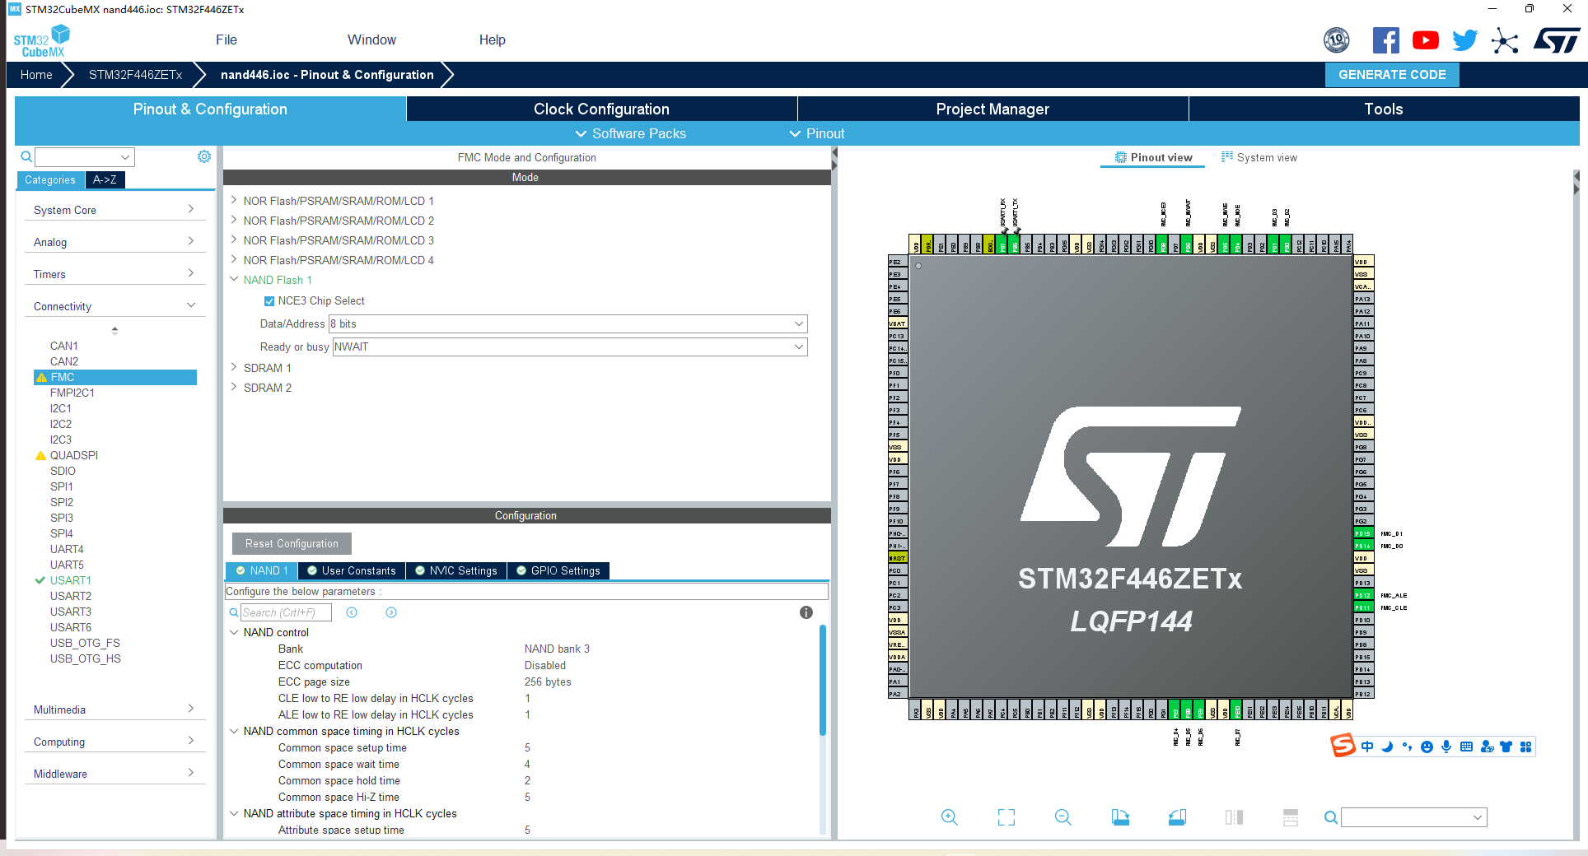Switch to System view
Viewport: 1588px width, 856px height.
(1259, 157)
